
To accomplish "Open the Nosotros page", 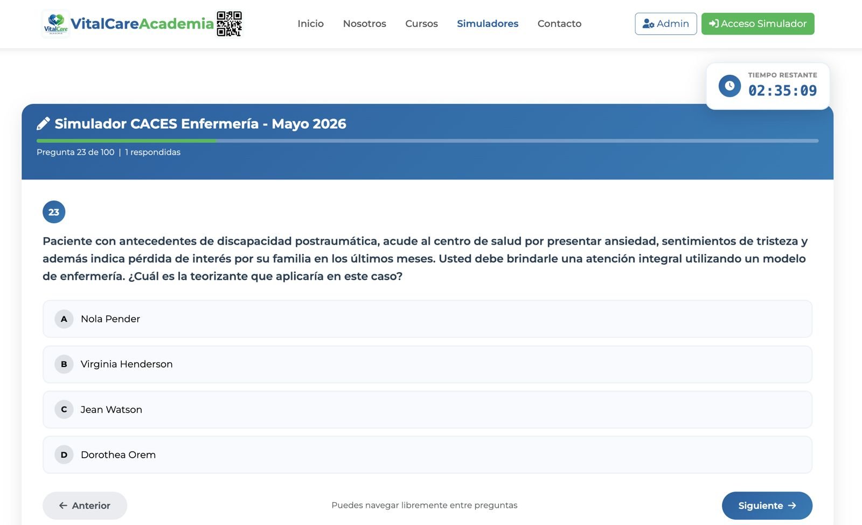I will (364, 24).
